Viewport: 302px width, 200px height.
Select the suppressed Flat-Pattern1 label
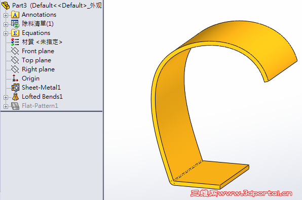(x=40, y=106)
